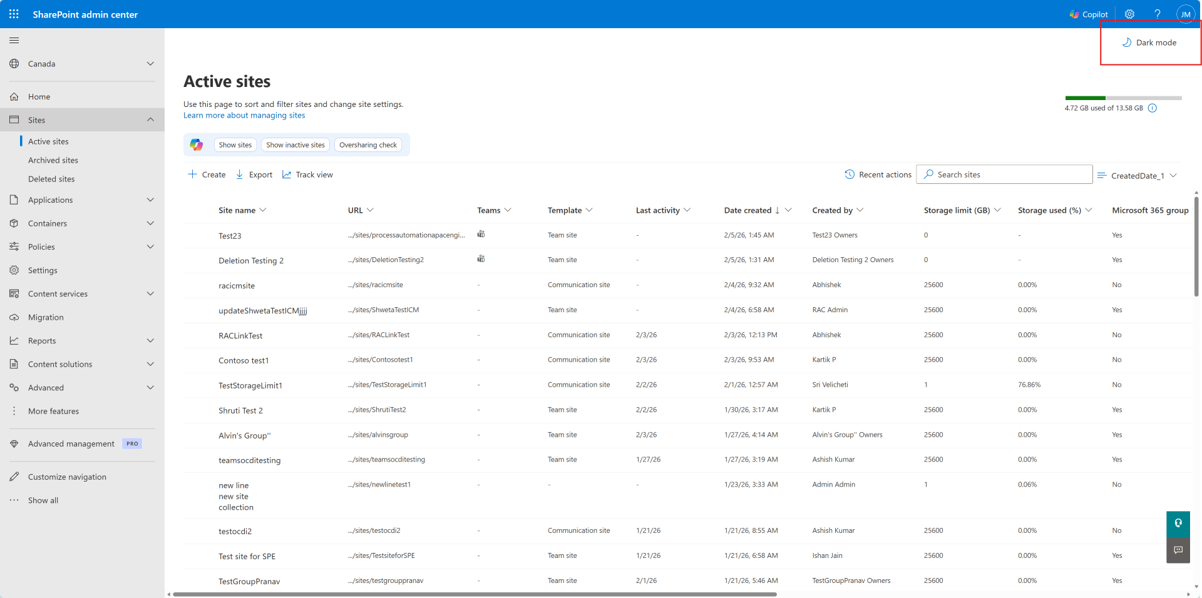
Task: Expand Advanced section
Action: click(82, 387)
